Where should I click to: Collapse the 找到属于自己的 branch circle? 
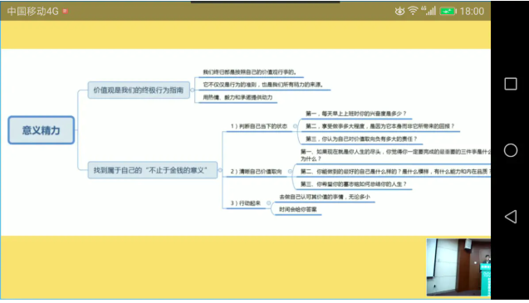220,170
